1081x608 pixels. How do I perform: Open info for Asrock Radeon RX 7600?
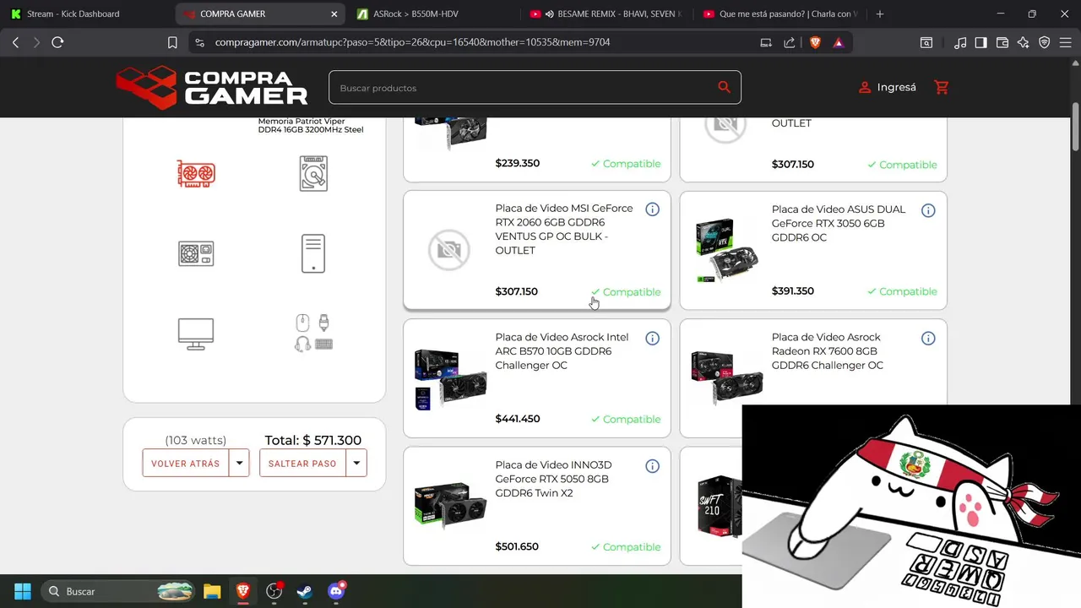pos(928,339)
